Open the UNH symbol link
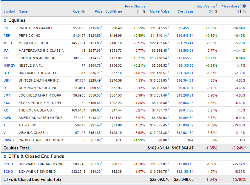 click(7, 80)
